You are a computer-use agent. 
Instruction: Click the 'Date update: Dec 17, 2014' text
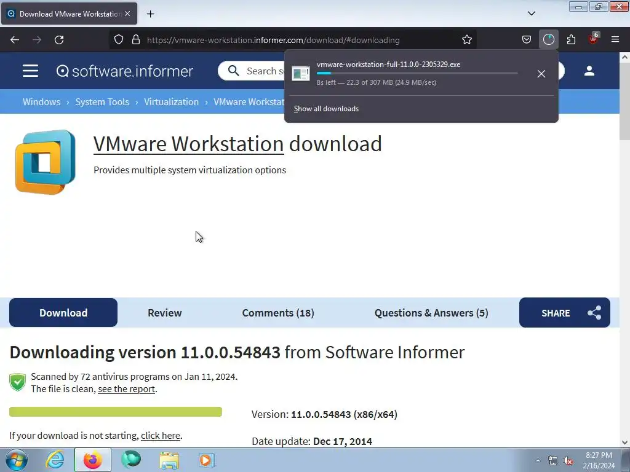(312, 441)
